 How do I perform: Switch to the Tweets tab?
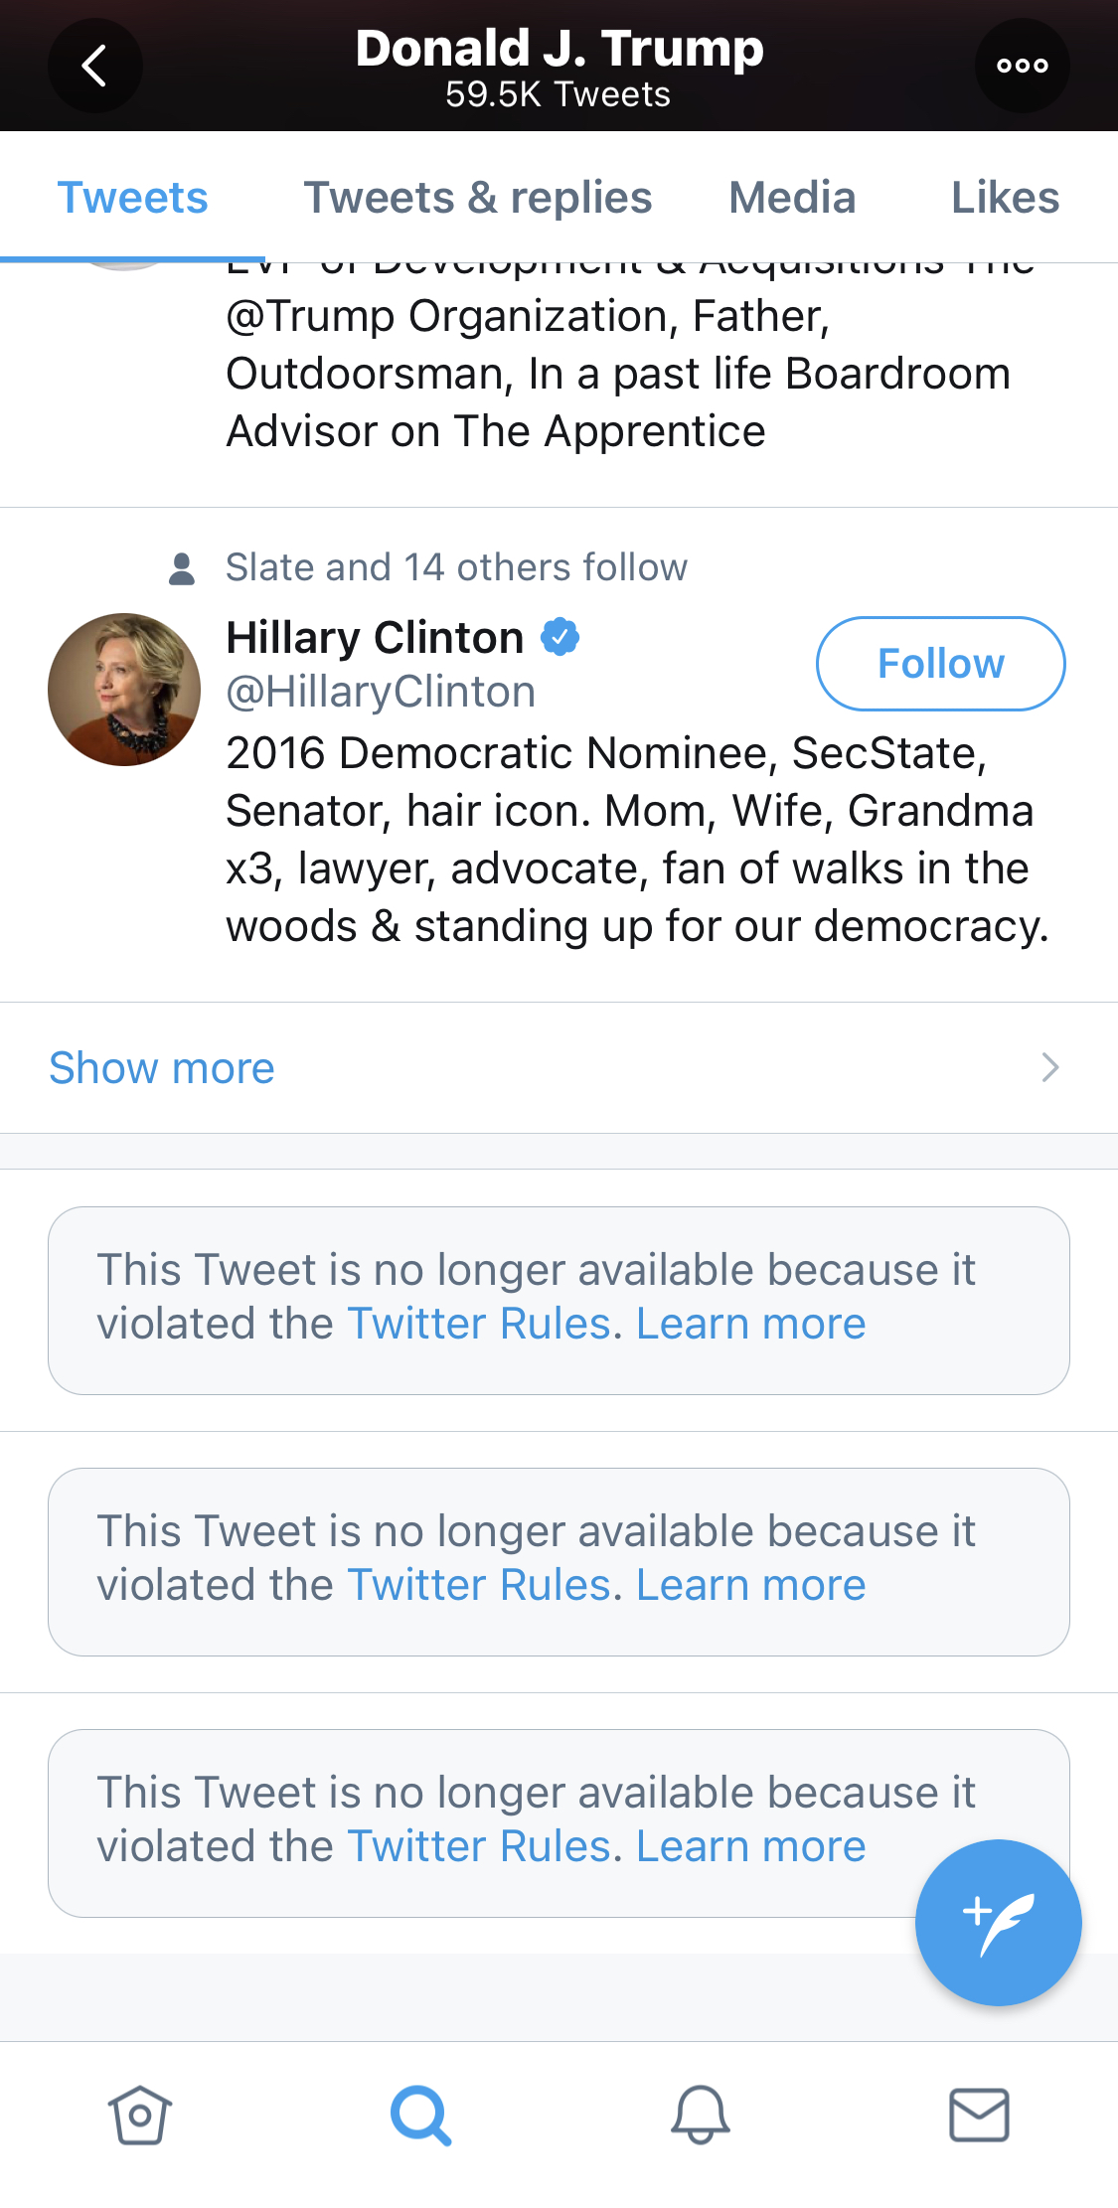(x=132, y=198)
